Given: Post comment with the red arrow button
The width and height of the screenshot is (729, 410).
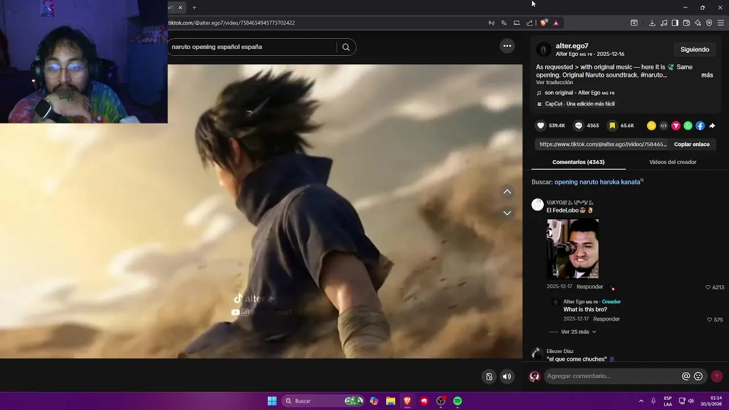Looking at the screenshot, I should 716,376.
